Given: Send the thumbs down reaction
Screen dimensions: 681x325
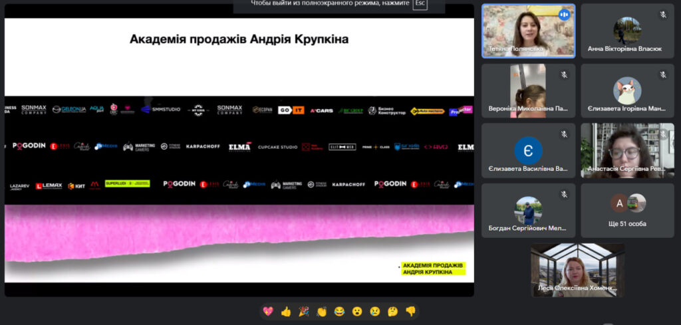Looking at the screenshot, I should point(410,311).
